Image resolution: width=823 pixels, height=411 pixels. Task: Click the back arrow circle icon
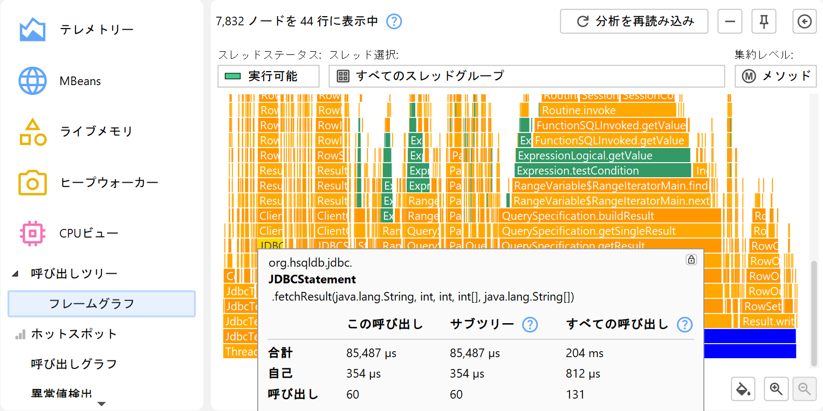(804, 22)
